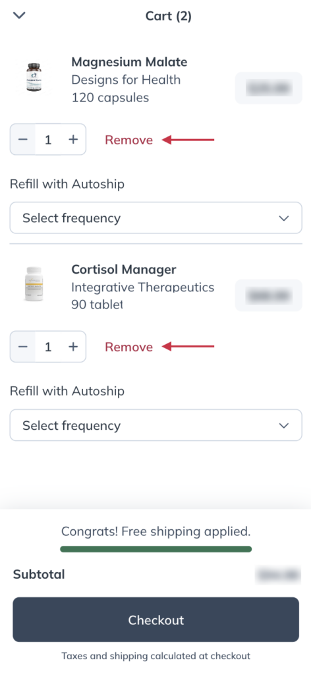Click the Cortisol Manager quantity field
The width and height of the screenshot is (311, 675).
tap(48, 347)
